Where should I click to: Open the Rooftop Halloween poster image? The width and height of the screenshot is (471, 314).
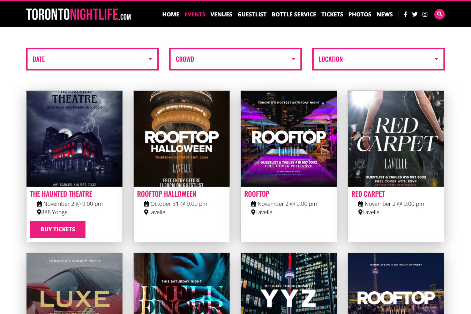(x=181, y=139)
